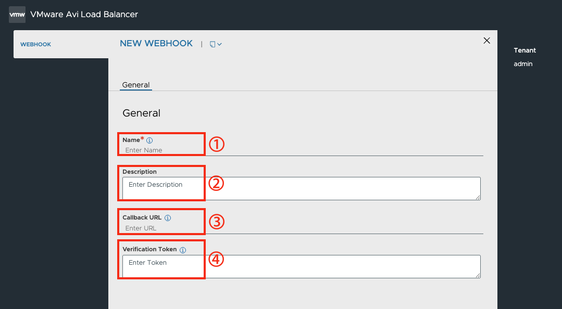Open the Name field info icon
562x309 pixels.
pos(149,140)
